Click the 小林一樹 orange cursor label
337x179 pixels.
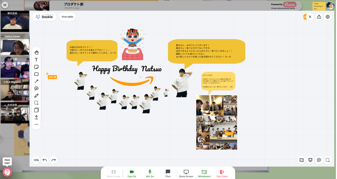click(x=52, y=77)
